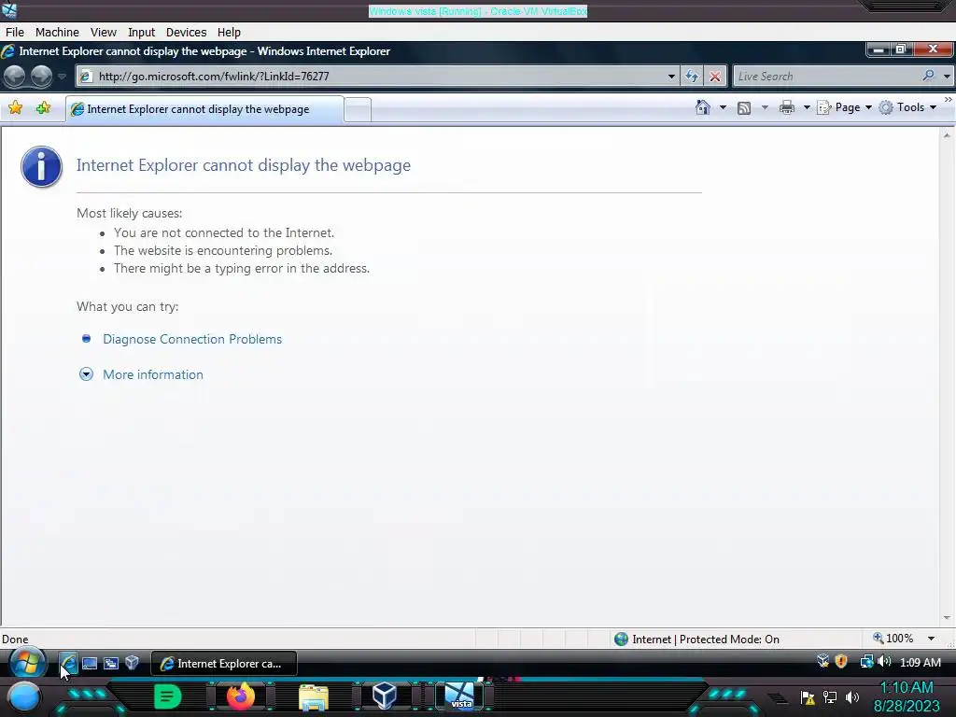Image resolution: width=956 pixels, height=717 pixels.
Task: Open the VirtualBox View menu
Action: [x=103, y=33]
